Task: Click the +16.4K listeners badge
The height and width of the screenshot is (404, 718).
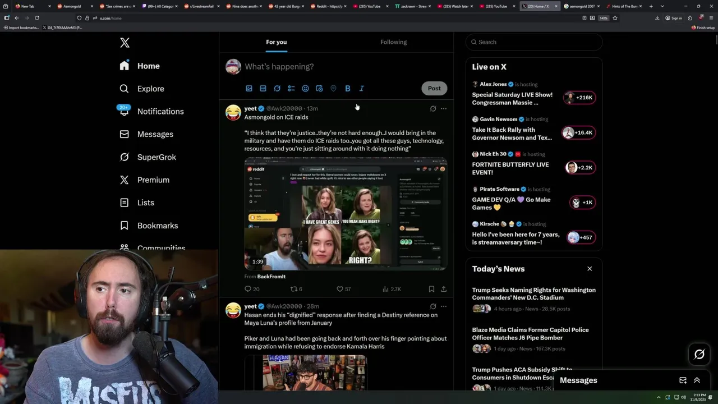Action: pyautogui.click(x=579, y=132)
